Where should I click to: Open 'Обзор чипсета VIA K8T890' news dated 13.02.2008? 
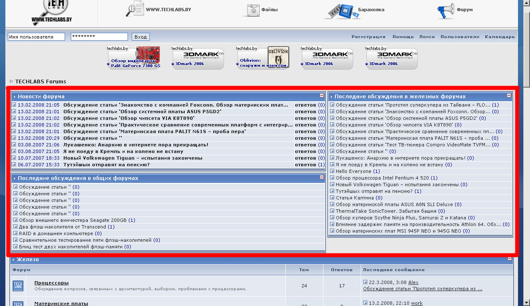pyautogui.click(x=129, y=118)
